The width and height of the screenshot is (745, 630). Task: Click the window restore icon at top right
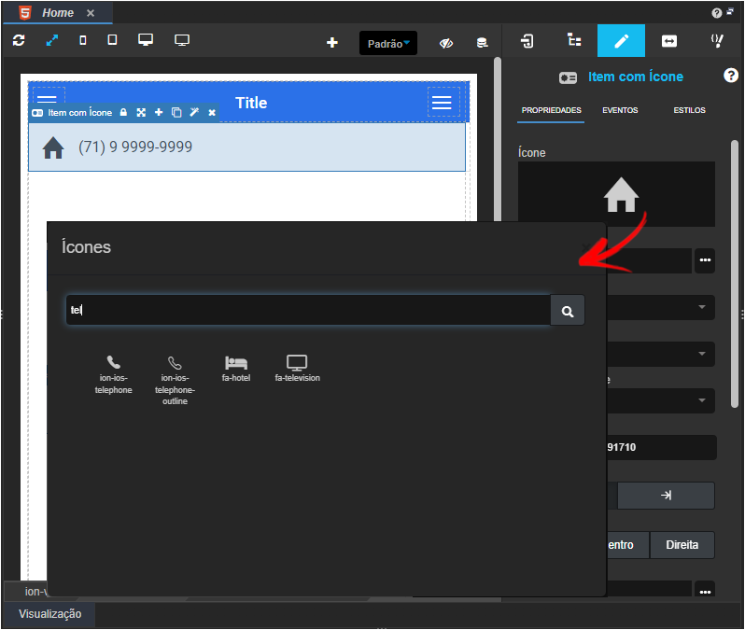[x=730, y=11]
